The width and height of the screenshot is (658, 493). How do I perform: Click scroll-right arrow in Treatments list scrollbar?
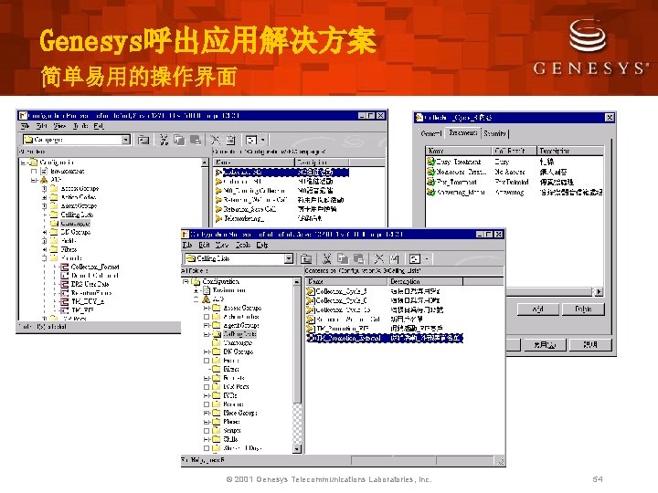[x=599, y=291]
